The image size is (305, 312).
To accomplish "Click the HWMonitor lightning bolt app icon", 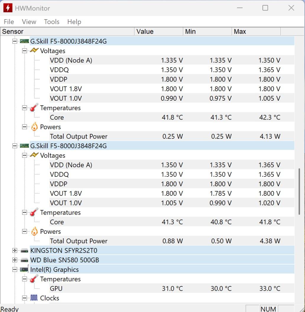I will (8, 8).
